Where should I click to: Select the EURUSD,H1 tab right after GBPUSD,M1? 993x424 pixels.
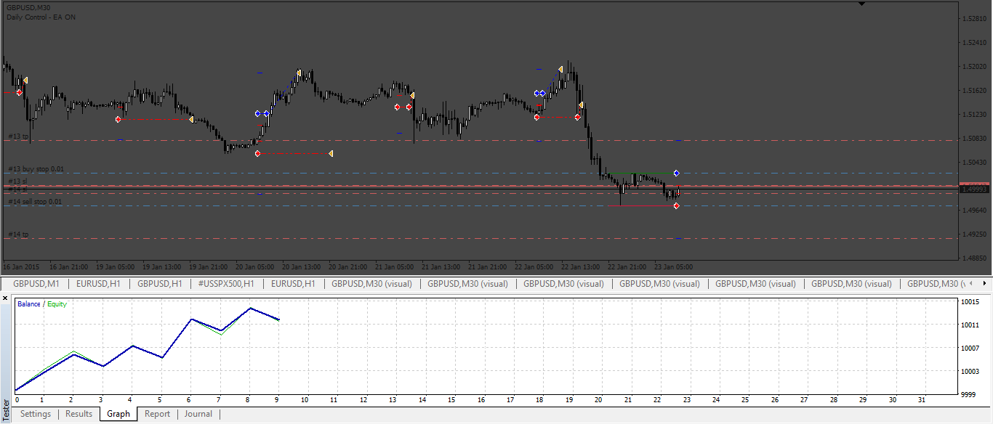point(98,284)
